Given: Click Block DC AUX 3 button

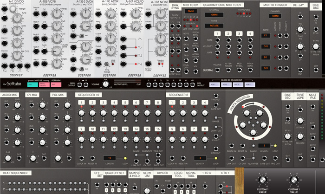Looking at the screenshot, I should 238,84.
